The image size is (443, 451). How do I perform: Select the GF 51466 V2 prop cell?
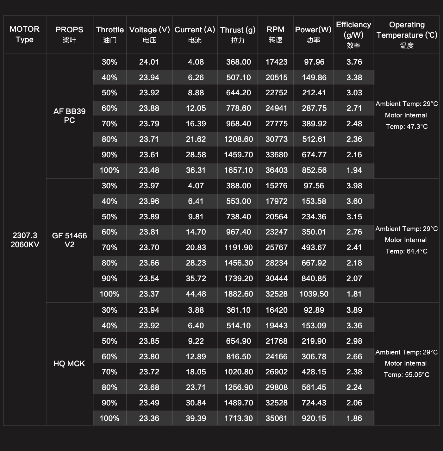point(69,240)
